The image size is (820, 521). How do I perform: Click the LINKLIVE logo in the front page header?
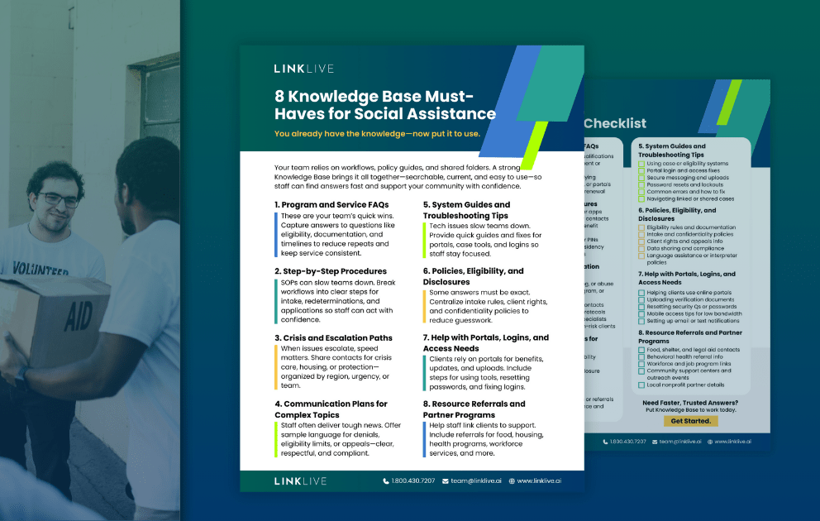303,69
